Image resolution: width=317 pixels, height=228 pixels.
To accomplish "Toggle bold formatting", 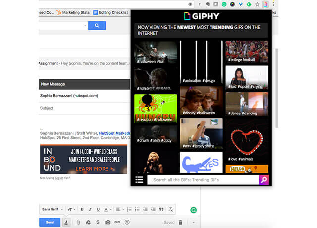I will coord(82,209).
